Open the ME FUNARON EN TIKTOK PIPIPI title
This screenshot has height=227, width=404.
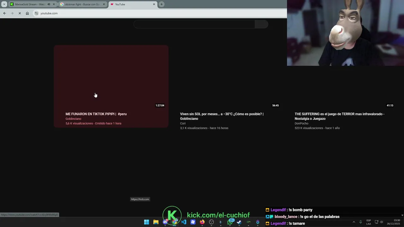click(96, 114)
